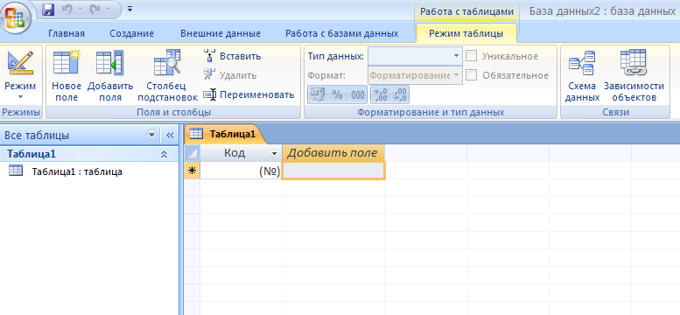The width and height of the screenshot is (680, 315).
Task: Expand the Режим dropdown arrow
Action: pos(20,97)
